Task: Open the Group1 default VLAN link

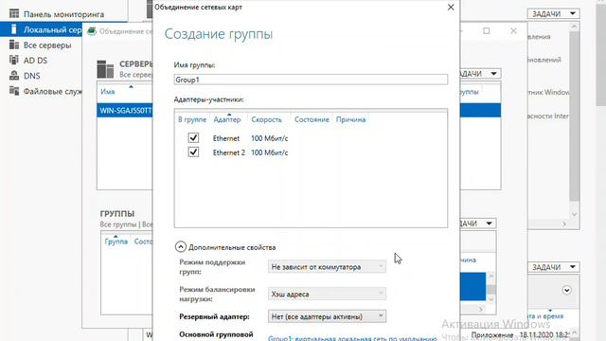Action: (x=352, y=338)
